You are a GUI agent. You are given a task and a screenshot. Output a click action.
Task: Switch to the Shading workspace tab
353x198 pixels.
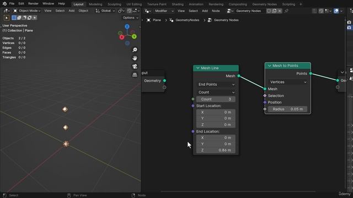[178, 4]
